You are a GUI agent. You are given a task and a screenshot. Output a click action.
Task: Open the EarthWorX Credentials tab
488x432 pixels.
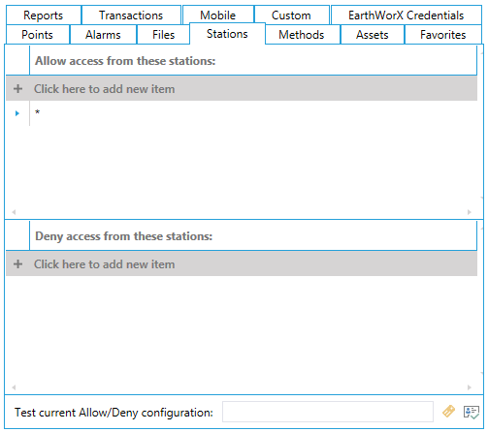point(407,15)
